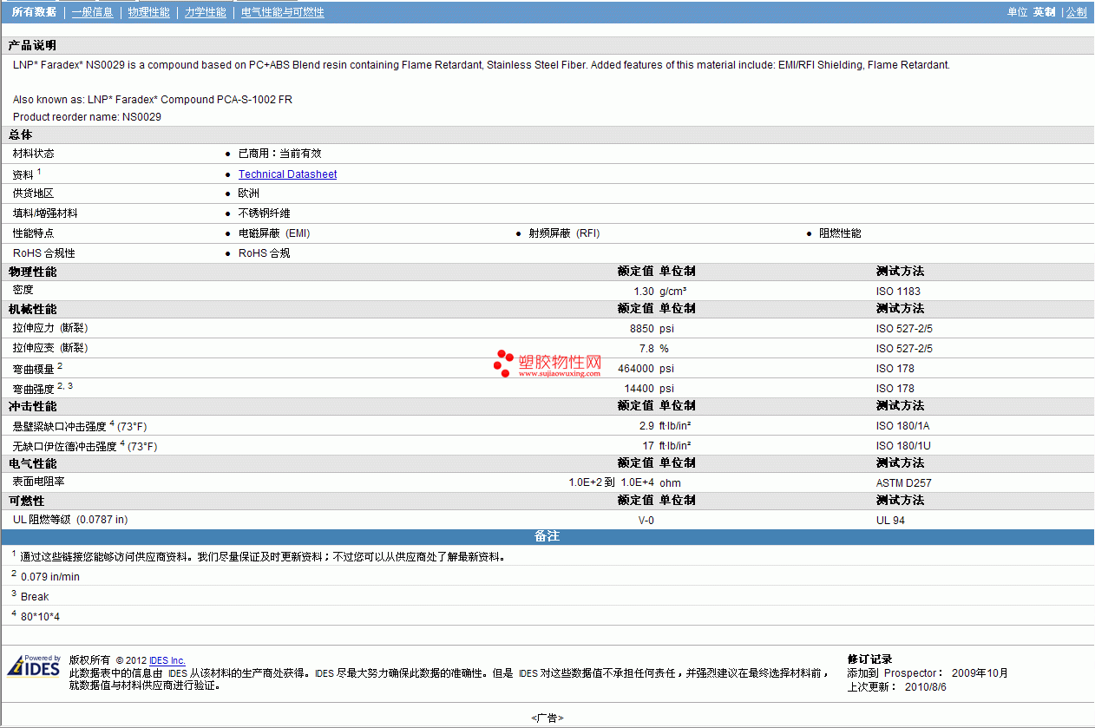Select the 射频屏蔽 (RFI) feature
Image resolution: width=1095 pixels, height=728 pixels.
tap(564, 233)
